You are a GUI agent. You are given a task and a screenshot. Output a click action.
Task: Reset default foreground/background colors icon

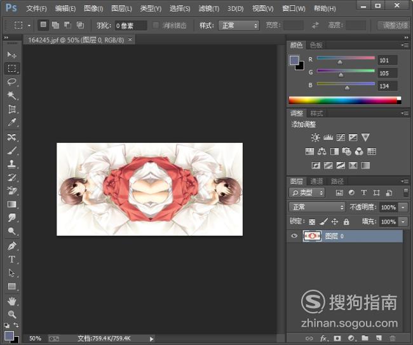pos(6,325)
